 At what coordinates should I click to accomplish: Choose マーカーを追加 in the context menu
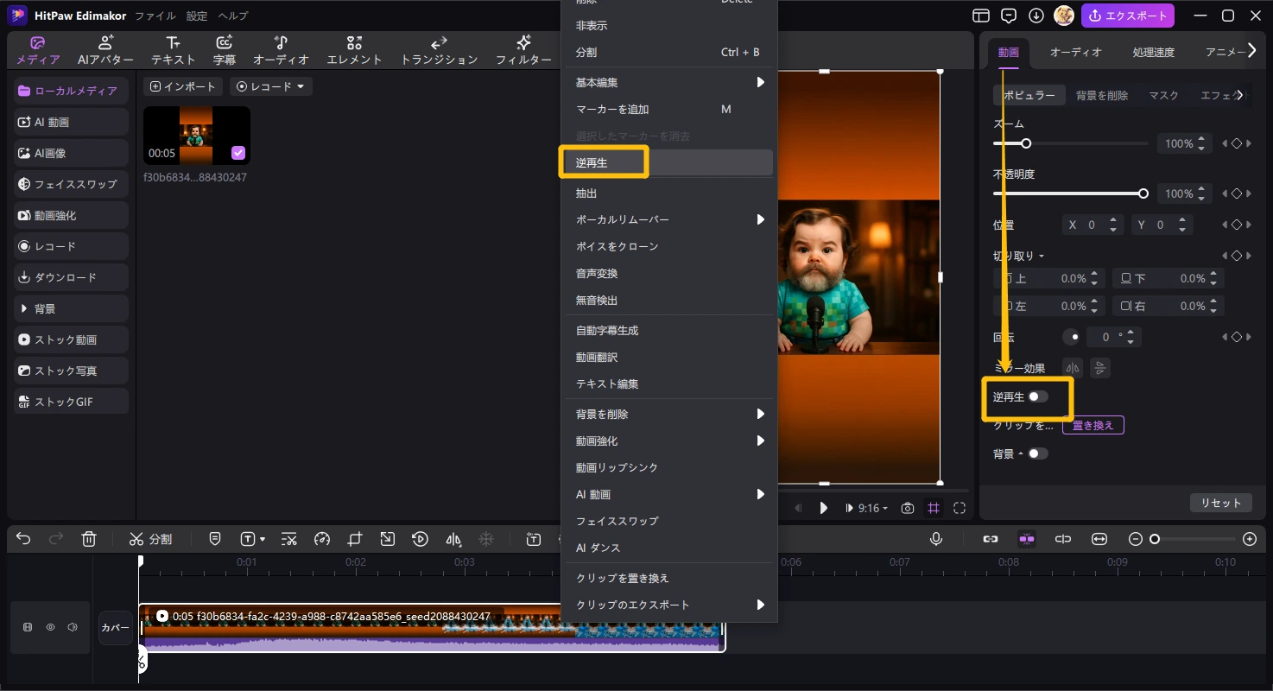669,109
